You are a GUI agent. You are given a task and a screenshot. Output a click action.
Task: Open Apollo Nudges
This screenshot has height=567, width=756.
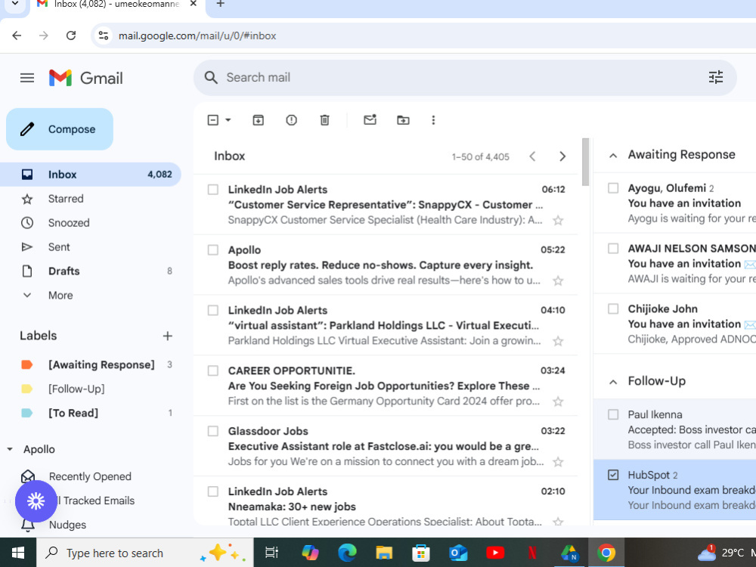pos(67,525)
